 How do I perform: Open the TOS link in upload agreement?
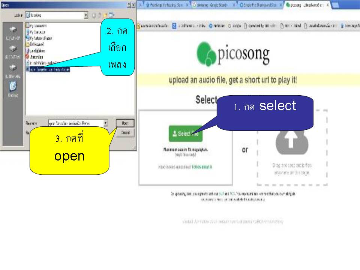coord(232,194)
